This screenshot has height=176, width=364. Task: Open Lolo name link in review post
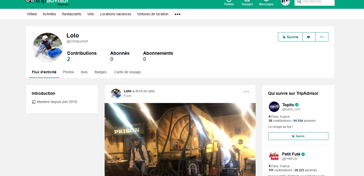pos(128,91)
